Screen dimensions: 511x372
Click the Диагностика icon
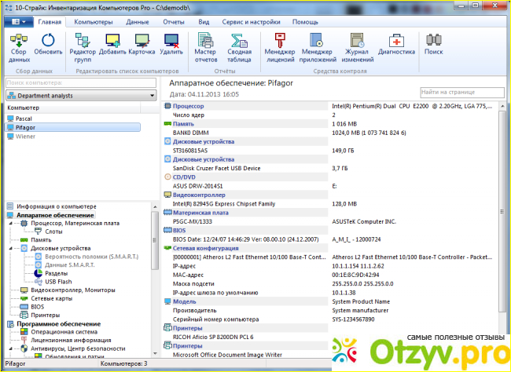click(395, 46)
